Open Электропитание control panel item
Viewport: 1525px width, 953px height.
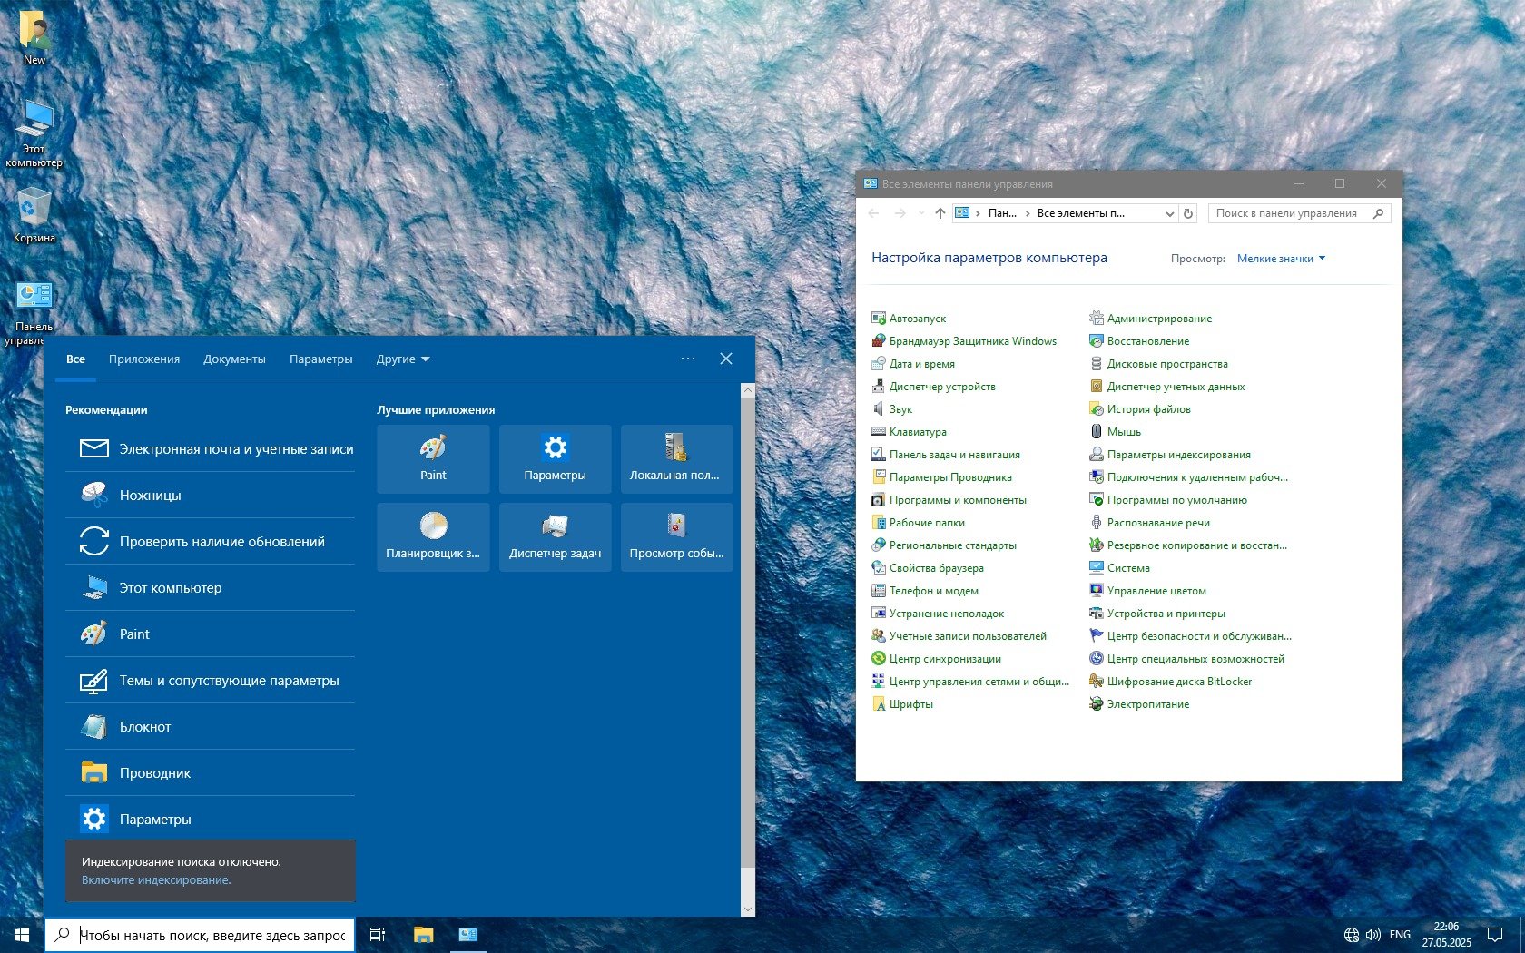1147,704
